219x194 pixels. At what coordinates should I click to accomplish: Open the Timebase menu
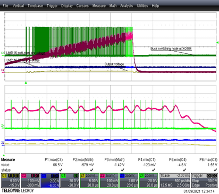pos(35,6)
